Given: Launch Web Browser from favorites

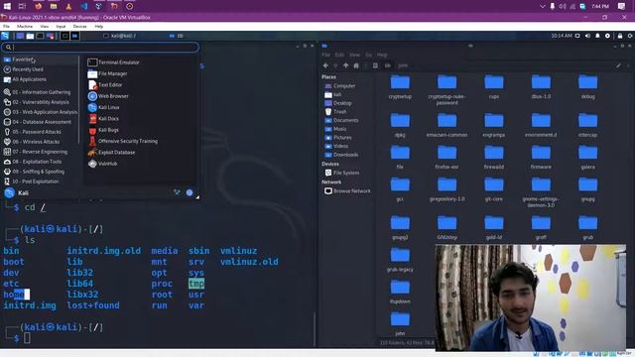Looking at the screenshot, I should click(108, 96).
